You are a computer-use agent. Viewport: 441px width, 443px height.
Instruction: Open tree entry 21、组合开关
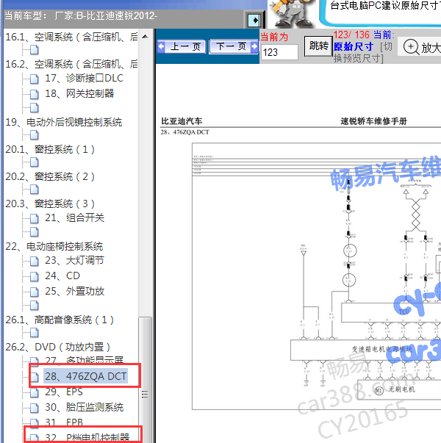tap(75, 218)
